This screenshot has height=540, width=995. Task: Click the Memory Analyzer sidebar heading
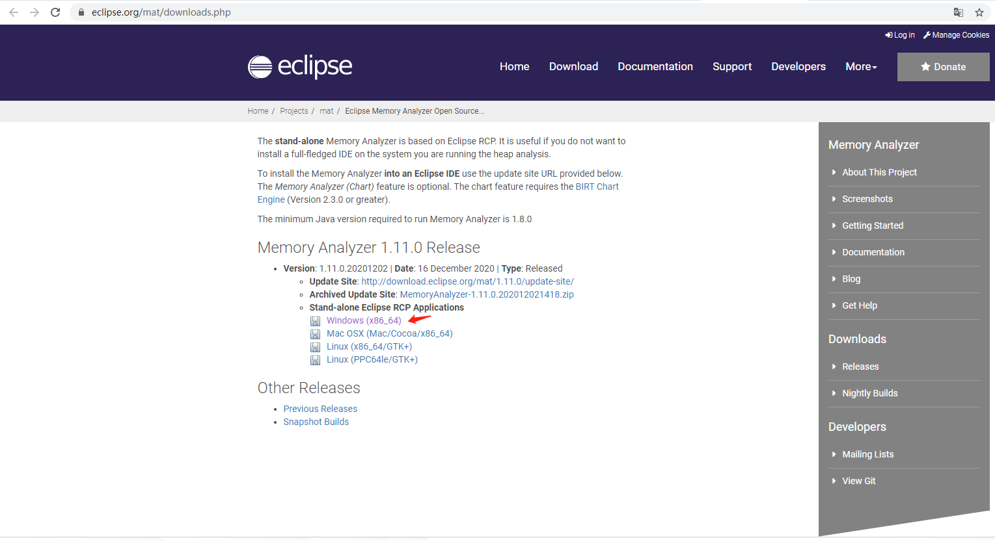click(874, 145)
